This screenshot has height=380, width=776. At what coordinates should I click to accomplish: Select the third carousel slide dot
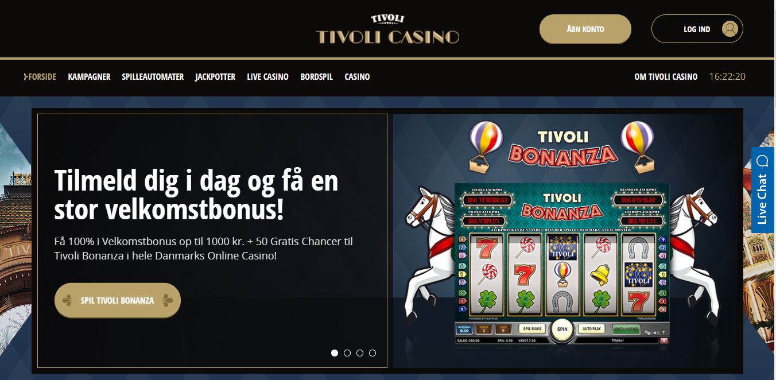point(360,353)
